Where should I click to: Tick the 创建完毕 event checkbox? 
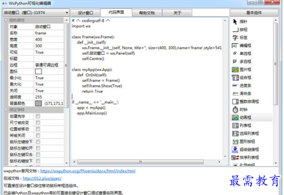point(38,116)
